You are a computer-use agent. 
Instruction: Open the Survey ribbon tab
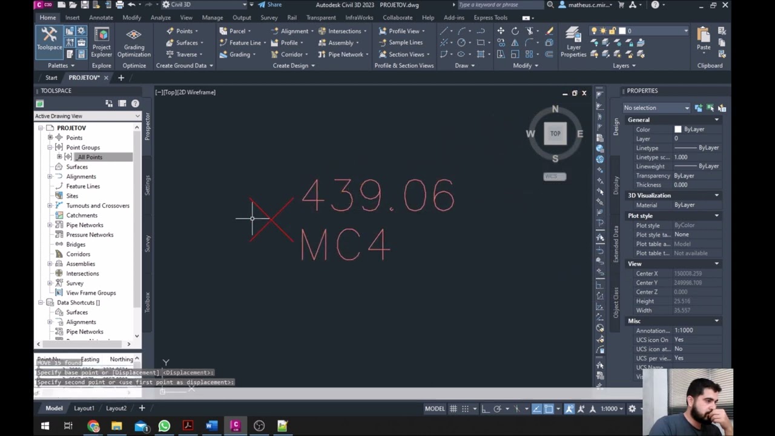[x=269, y=18]
